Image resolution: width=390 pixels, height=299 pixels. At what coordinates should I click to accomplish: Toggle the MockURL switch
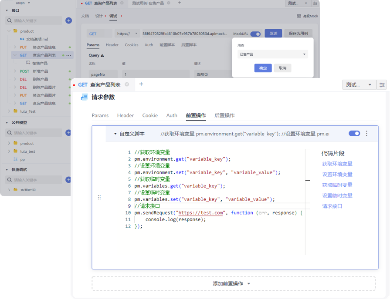[255, 34]
